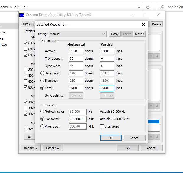Select the Pixel clock radio button
The width and height of the screenshot is (183, 173).
coord(43,126)
